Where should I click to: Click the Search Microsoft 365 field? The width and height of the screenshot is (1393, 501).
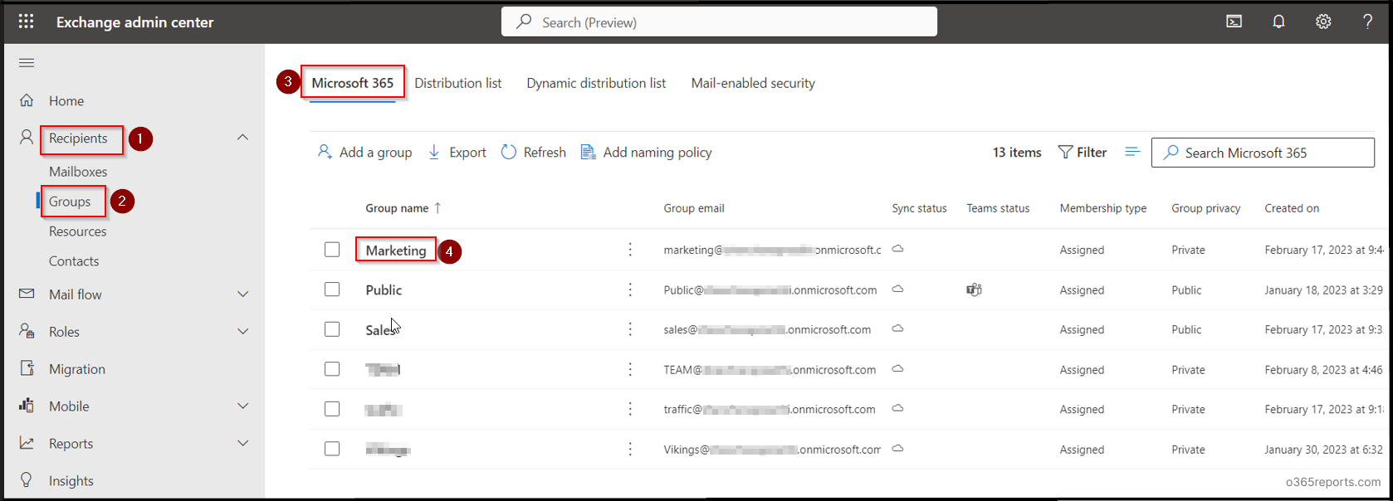pos(1270,153)
